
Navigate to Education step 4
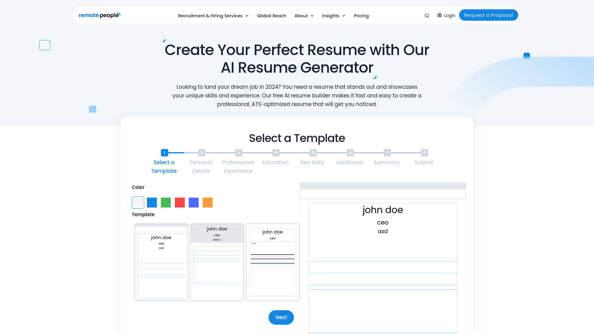pos(276,152)
